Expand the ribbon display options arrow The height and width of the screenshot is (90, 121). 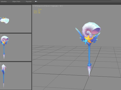click(37, 1)
